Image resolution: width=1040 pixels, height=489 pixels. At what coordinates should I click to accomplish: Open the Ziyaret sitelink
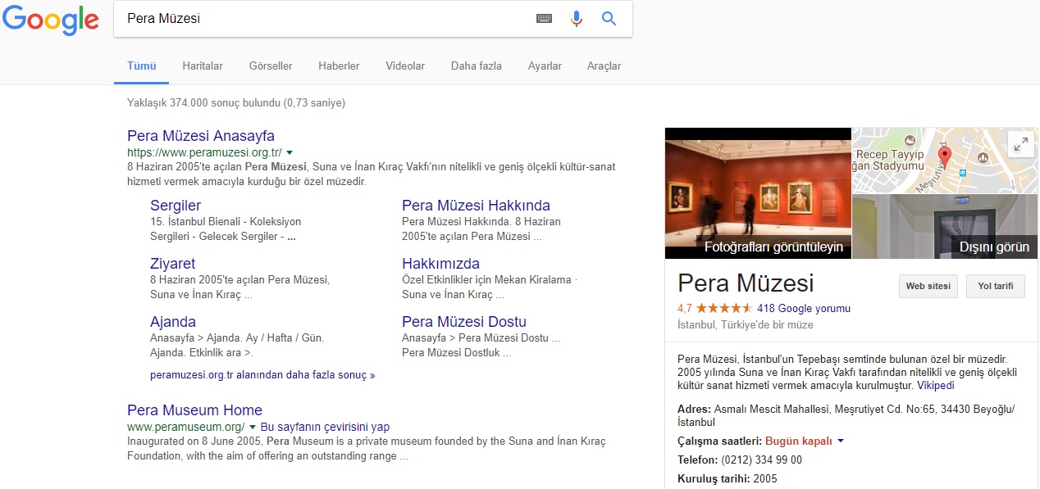point(173,264)
